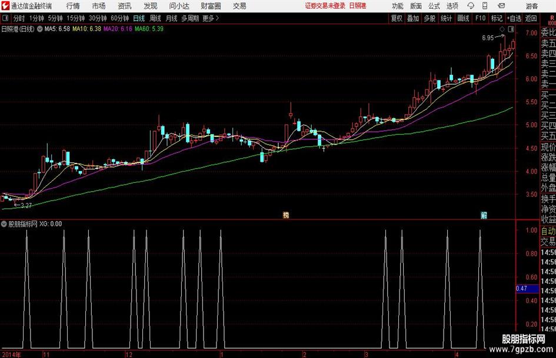
Task: Open the 行情 menu
Action: coord(73,6)
